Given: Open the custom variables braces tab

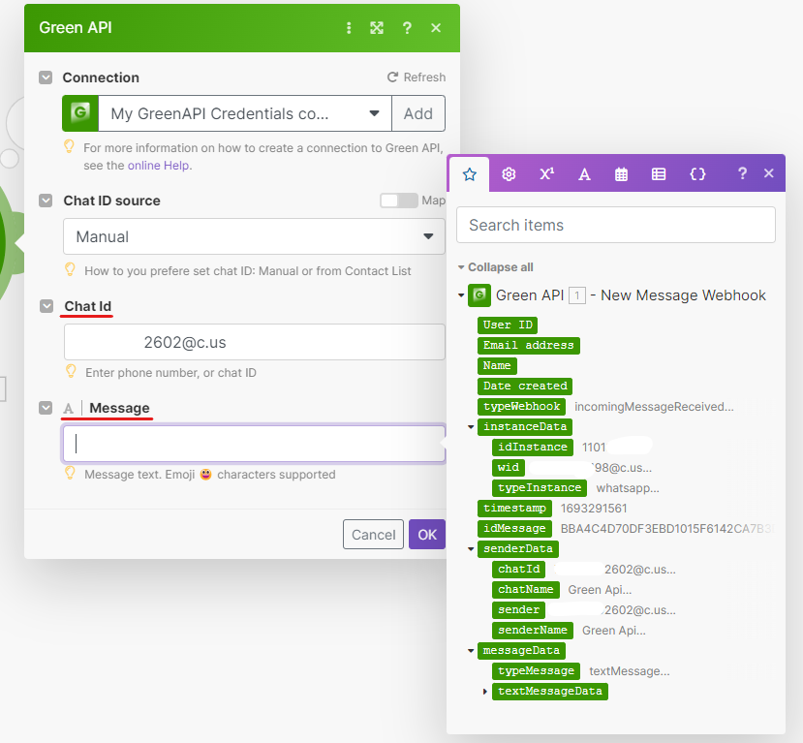Looking at the screenshot, I should (x=696, y=174).
